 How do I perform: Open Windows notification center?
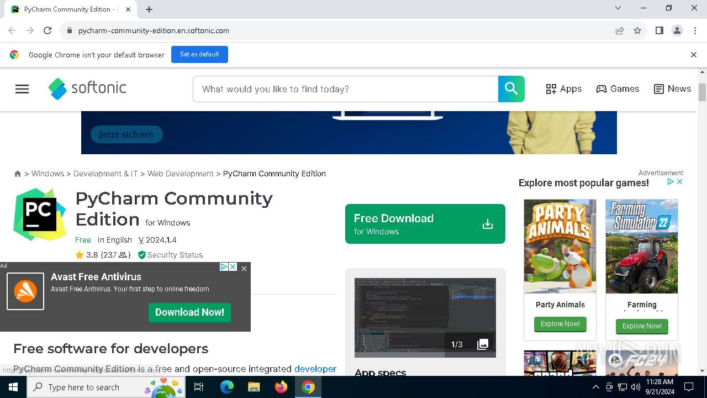tap(689, 387)
